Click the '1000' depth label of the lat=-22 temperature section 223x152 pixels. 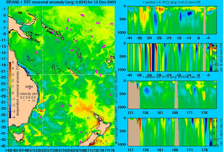pyautogui.click(x=122, y=107)
